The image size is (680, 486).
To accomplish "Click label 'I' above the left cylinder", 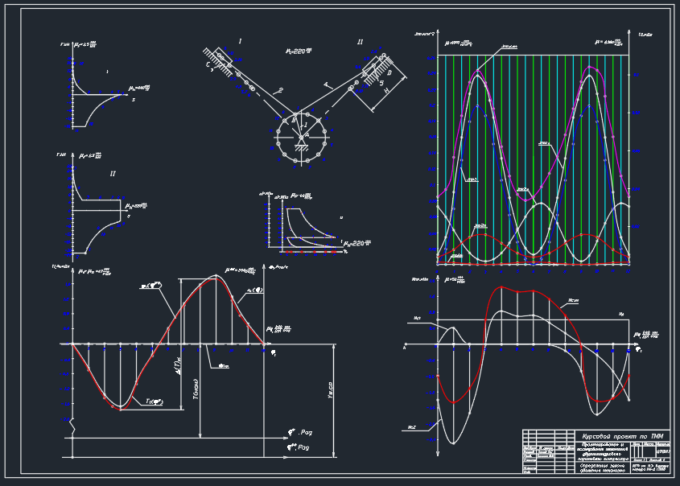I will pyautogui.click(x=240, y=42).
